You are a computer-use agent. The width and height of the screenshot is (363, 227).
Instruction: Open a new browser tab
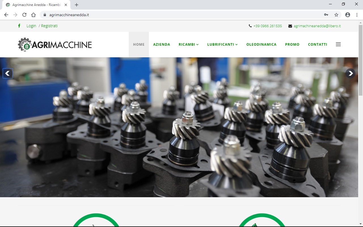[x=77, y=5]
